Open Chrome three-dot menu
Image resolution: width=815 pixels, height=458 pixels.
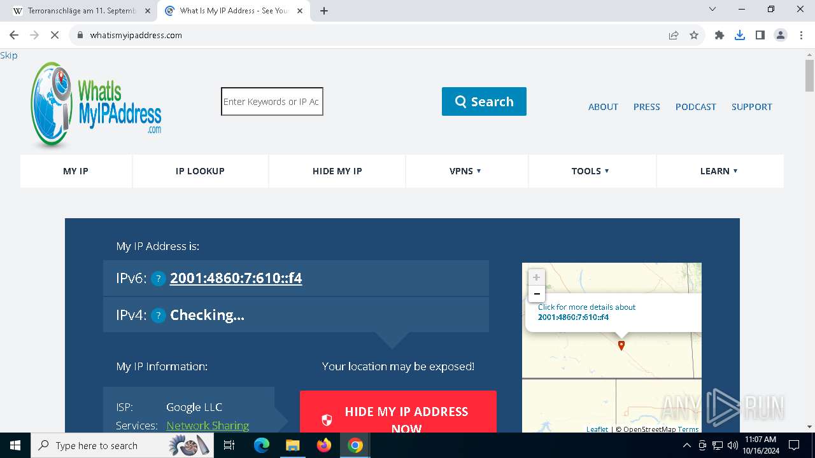coord(800,35)
